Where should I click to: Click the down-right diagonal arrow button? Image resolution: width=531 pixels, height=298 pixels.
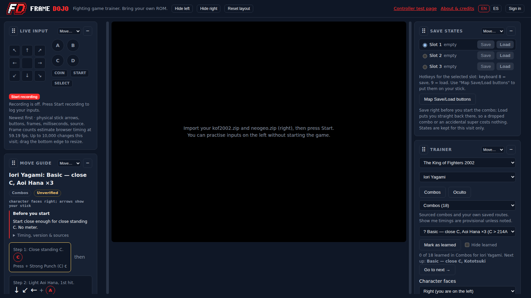pyautogui.click(x=40, y=75)
